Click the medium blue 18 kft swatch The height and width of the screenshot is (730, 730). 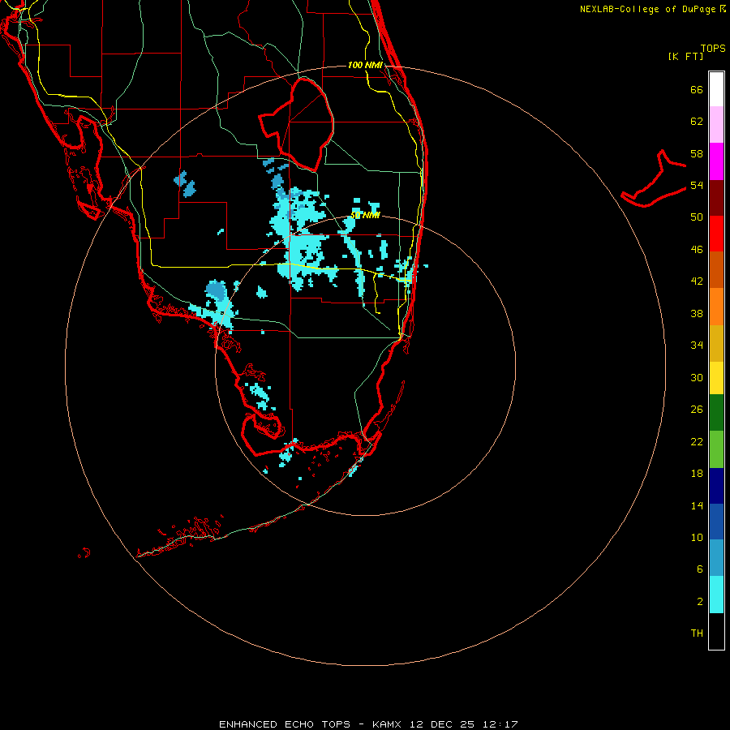pyautogui.click(x=716, y=522)
